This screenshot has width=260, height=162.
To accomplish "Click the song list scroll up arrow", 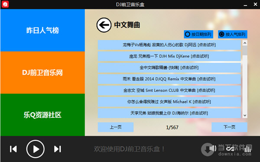I will (x=245, y=43).
